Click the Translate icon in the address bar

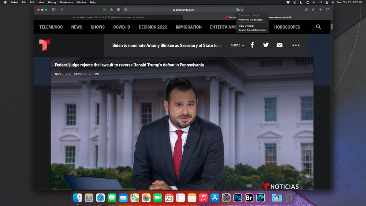pos(238,10)
